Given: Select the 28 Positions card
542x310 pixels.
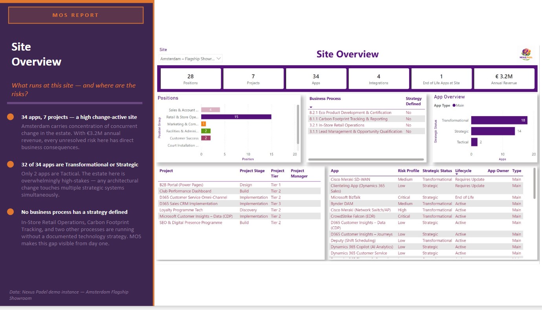Looking at the screenshot, I should pyautogui.click(x=191, y=79).
